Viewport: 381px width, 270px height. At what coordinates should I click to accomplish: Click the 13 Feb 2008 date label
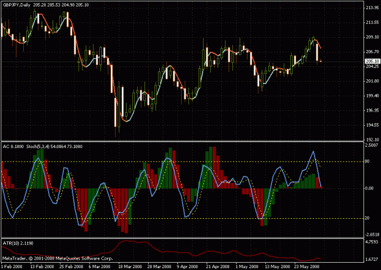(x=42, y=267)
